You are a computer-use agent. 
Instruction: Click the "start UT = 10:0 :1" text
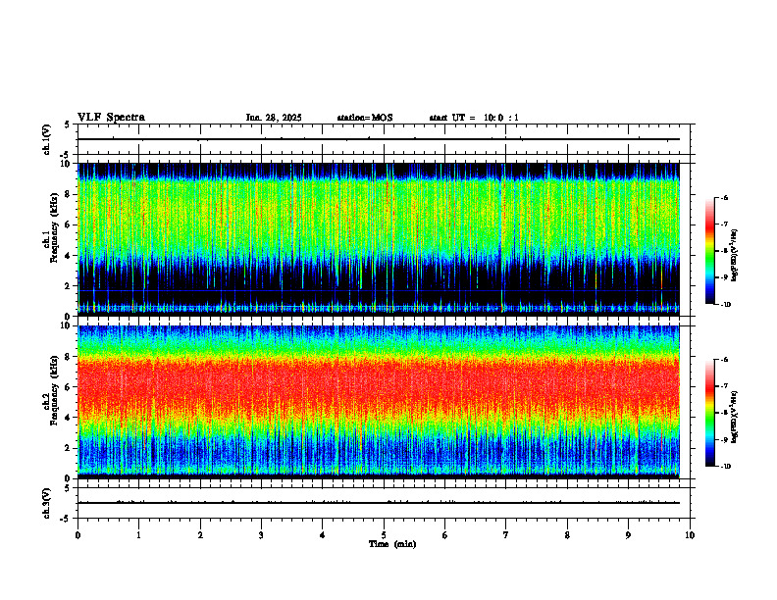click(474, 118)
